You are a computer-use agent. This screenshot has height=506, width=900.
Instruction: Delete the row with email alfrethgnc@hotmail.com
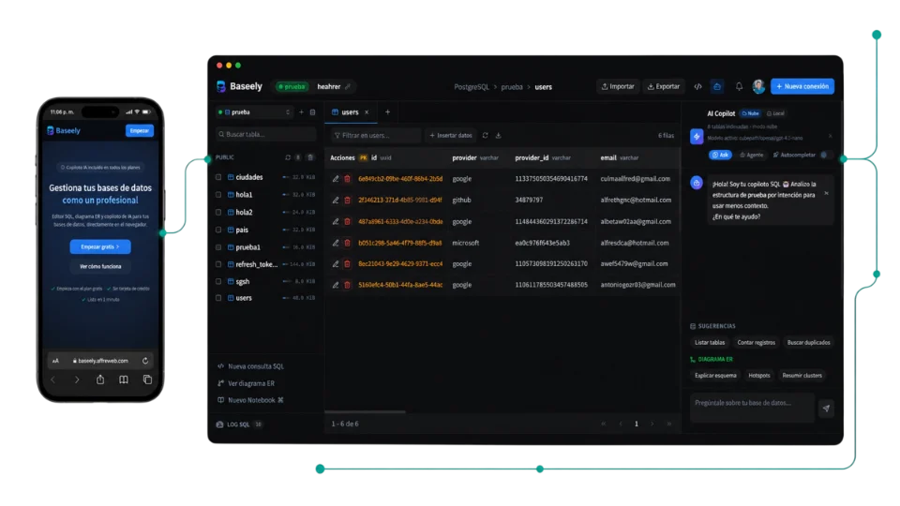point(347,201)
